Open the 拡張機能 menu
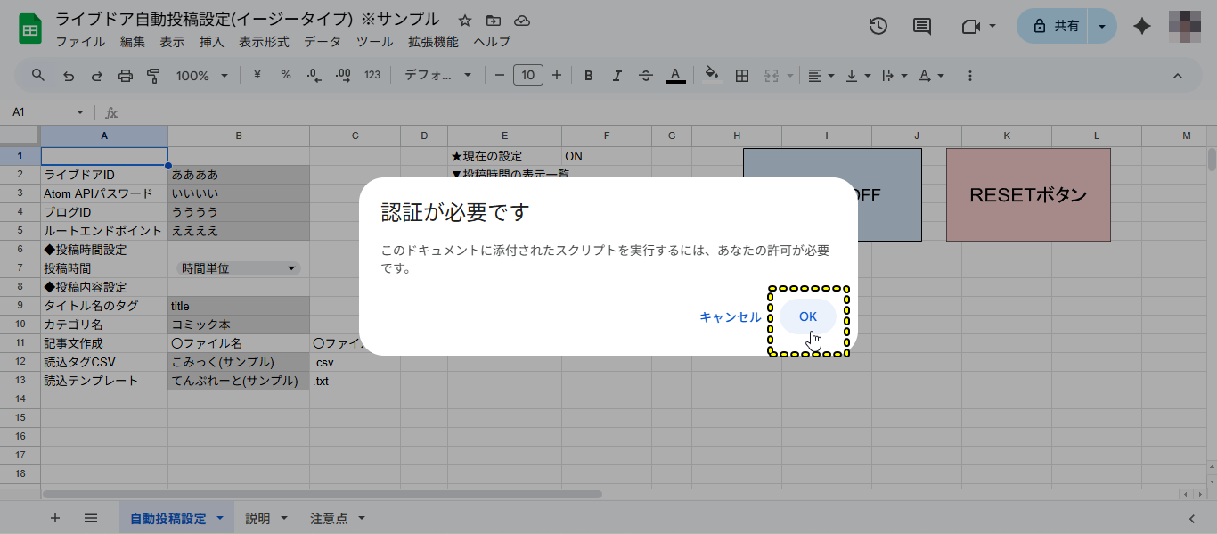This screenshot has width=1217, height=534. point(433,42)
